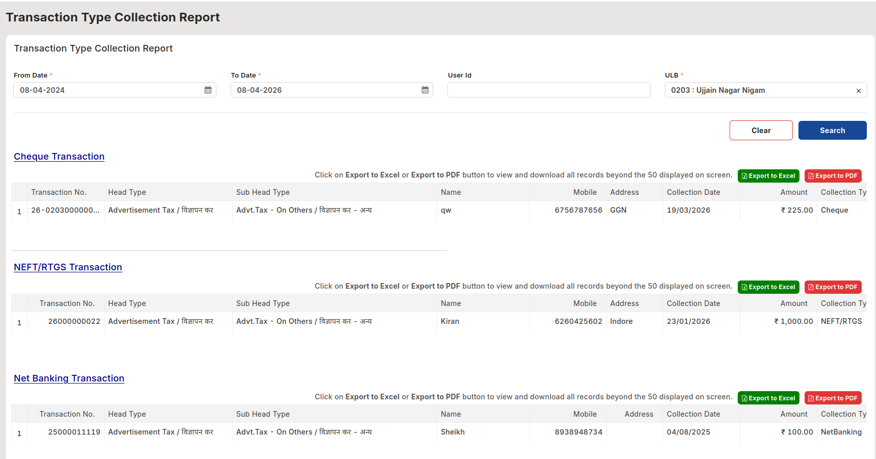
Task: Select transaction number 26-0203000000... cell
Action: pyautogui.click(x=66, y=210)
